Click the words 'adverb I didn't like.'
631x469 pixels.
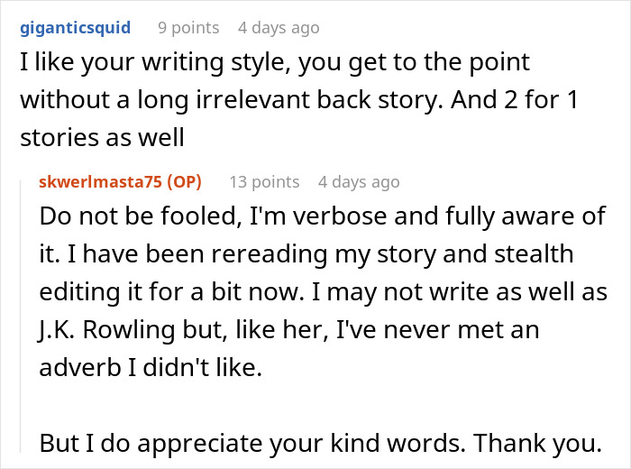click(151, 368)
